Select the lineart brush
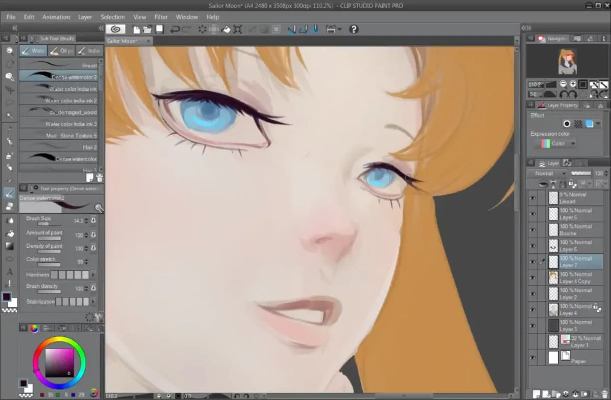 [x=59, y=65]
